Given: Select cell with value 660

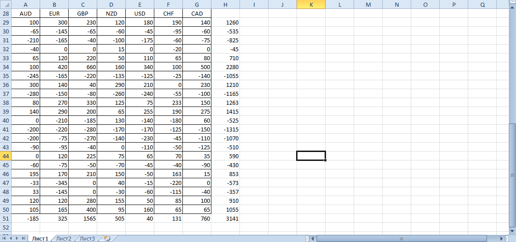Looking at the screenshot, I should tap(83, 67).
